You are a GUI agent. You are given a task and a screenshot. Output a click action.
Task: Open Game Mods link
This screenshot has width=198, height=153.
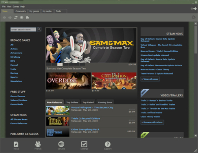point(16,104)
